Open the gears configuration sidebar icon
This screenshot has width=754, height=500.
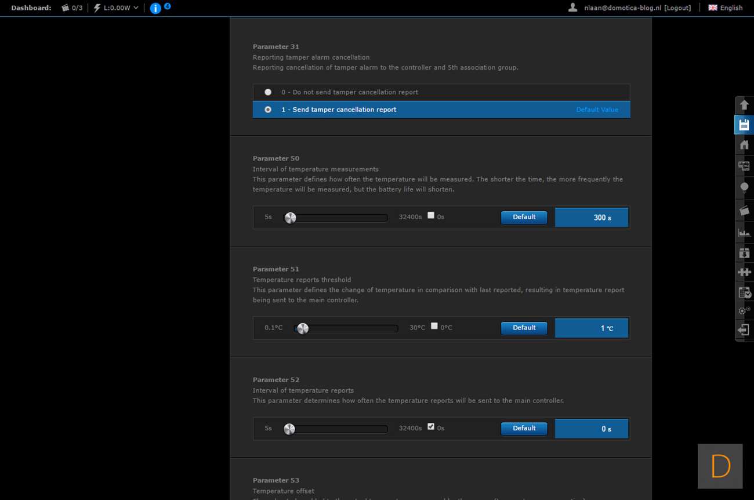click(744, 311)
